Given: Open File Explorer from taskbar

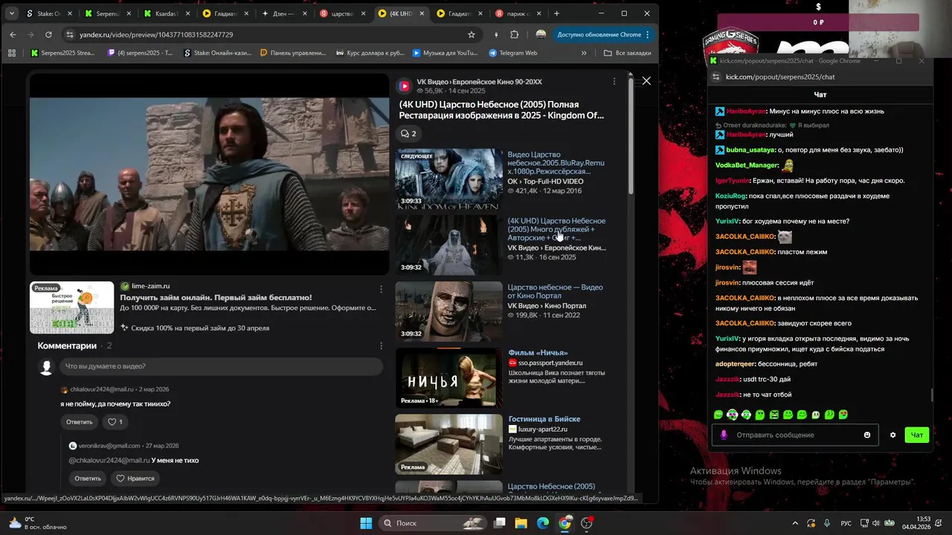Looking at the screenshot, I should (521, 523).
